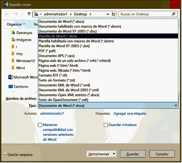Close the Guardar como dialog
Screen dimensions: 182x163
pyautogui.click(x=175, y=4)
